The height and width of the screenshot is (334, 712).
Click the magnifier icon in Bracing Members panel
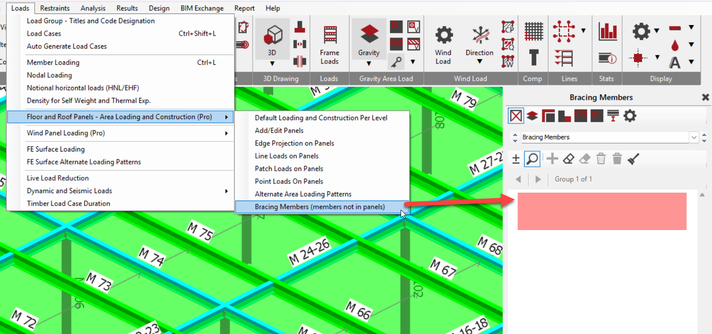(x=532, y=159)
